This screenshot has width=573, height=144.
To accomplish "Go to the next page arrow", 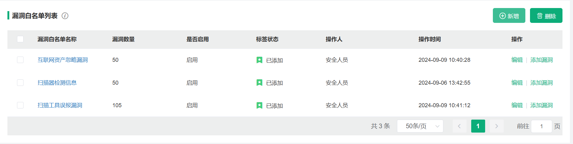I will tap(497, 126).
